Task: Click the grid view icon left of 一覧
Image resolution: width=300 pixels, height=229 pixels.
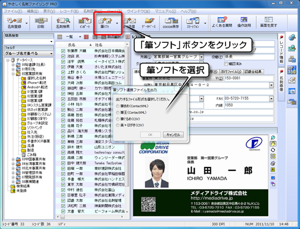Action: coord(60,37)
